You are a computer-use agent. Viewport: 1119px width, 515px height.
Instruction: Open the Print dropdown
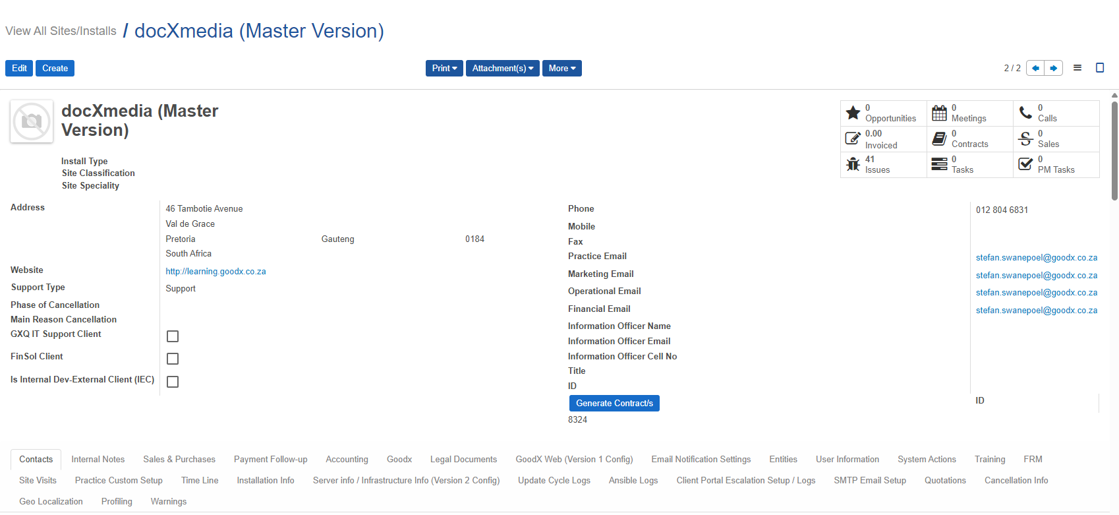coord(444,69)
